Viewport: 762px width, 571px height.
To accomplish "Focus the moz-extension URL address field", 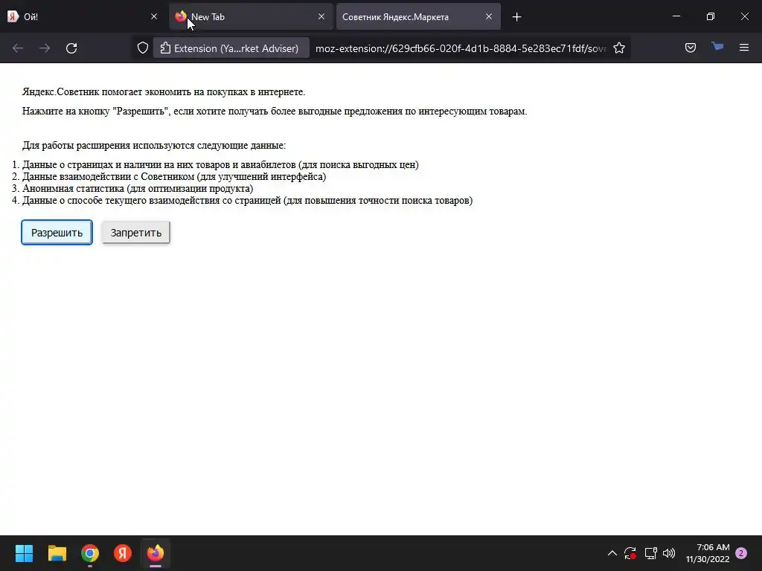I will (x=461, y=48).
